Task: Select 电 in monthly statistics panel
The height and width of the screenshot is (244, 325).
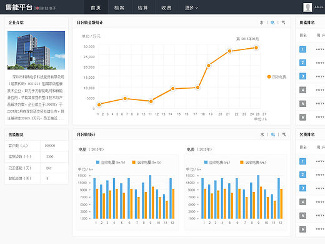Action: click(x=273, y=135)
